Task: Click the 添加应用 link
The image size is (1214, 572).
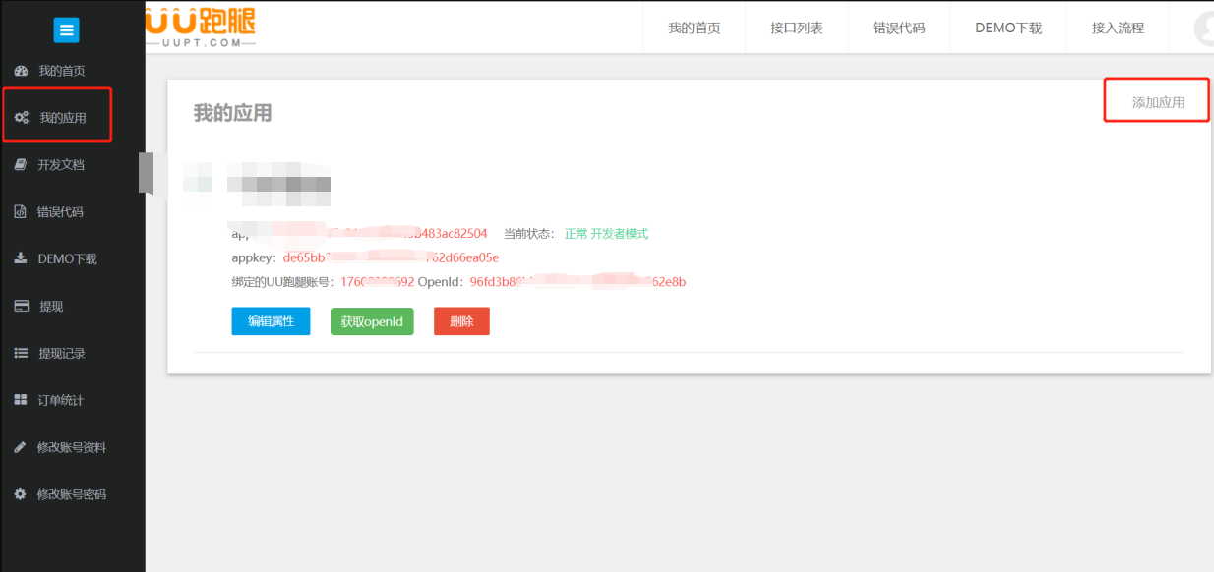Action: (x=1158, y=102)
